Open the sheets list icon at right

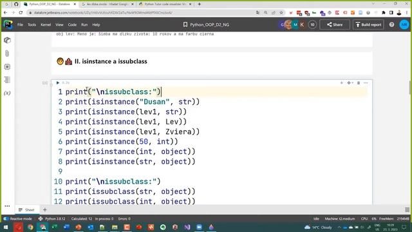tap(407, 209)
